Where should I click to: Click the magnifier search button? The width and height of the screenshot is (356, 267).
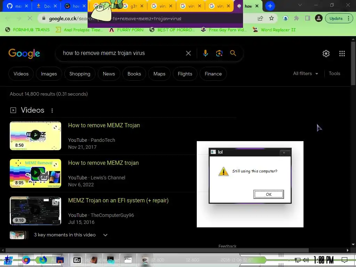(233, 53)
